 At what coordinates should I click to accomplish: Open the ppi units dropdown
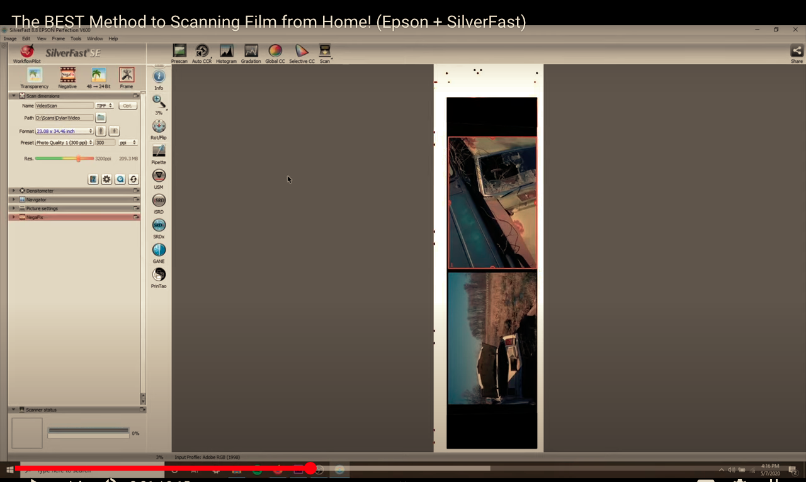pos(128,143)
